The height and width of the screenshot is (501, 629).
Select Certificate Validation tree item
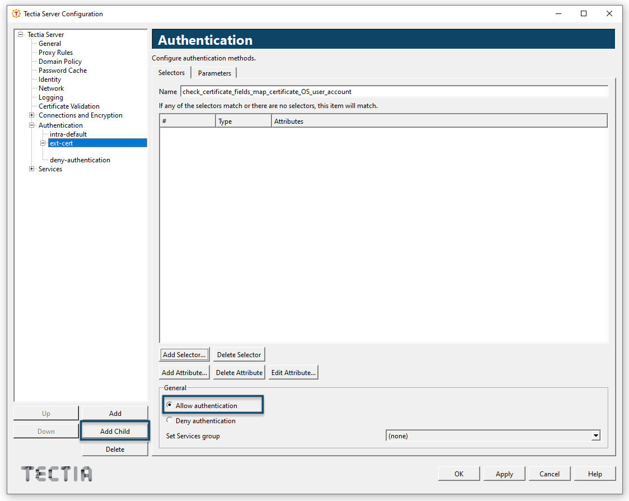tap(69, 106)
